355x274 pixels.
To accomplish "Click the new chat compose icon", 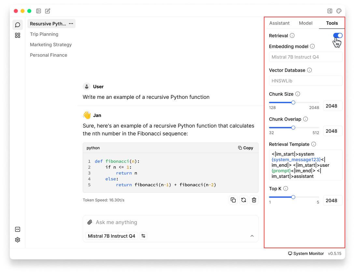I will coord(48,11).
